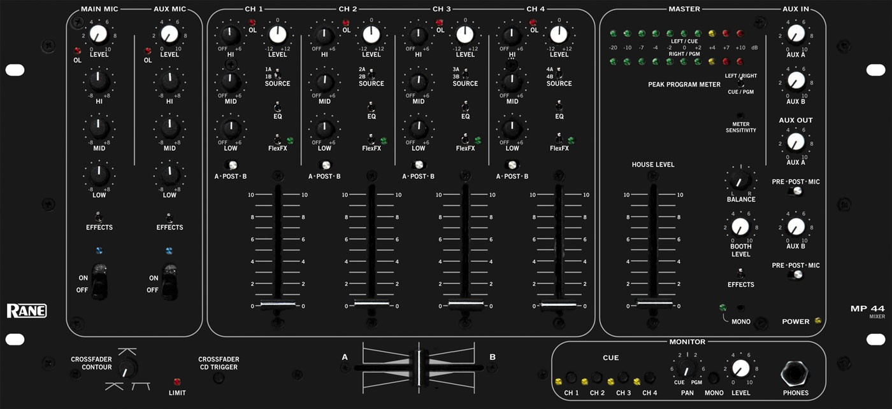Click the Rane logo
The height and width of the screenshot is (409, 892).
[26, 311]
